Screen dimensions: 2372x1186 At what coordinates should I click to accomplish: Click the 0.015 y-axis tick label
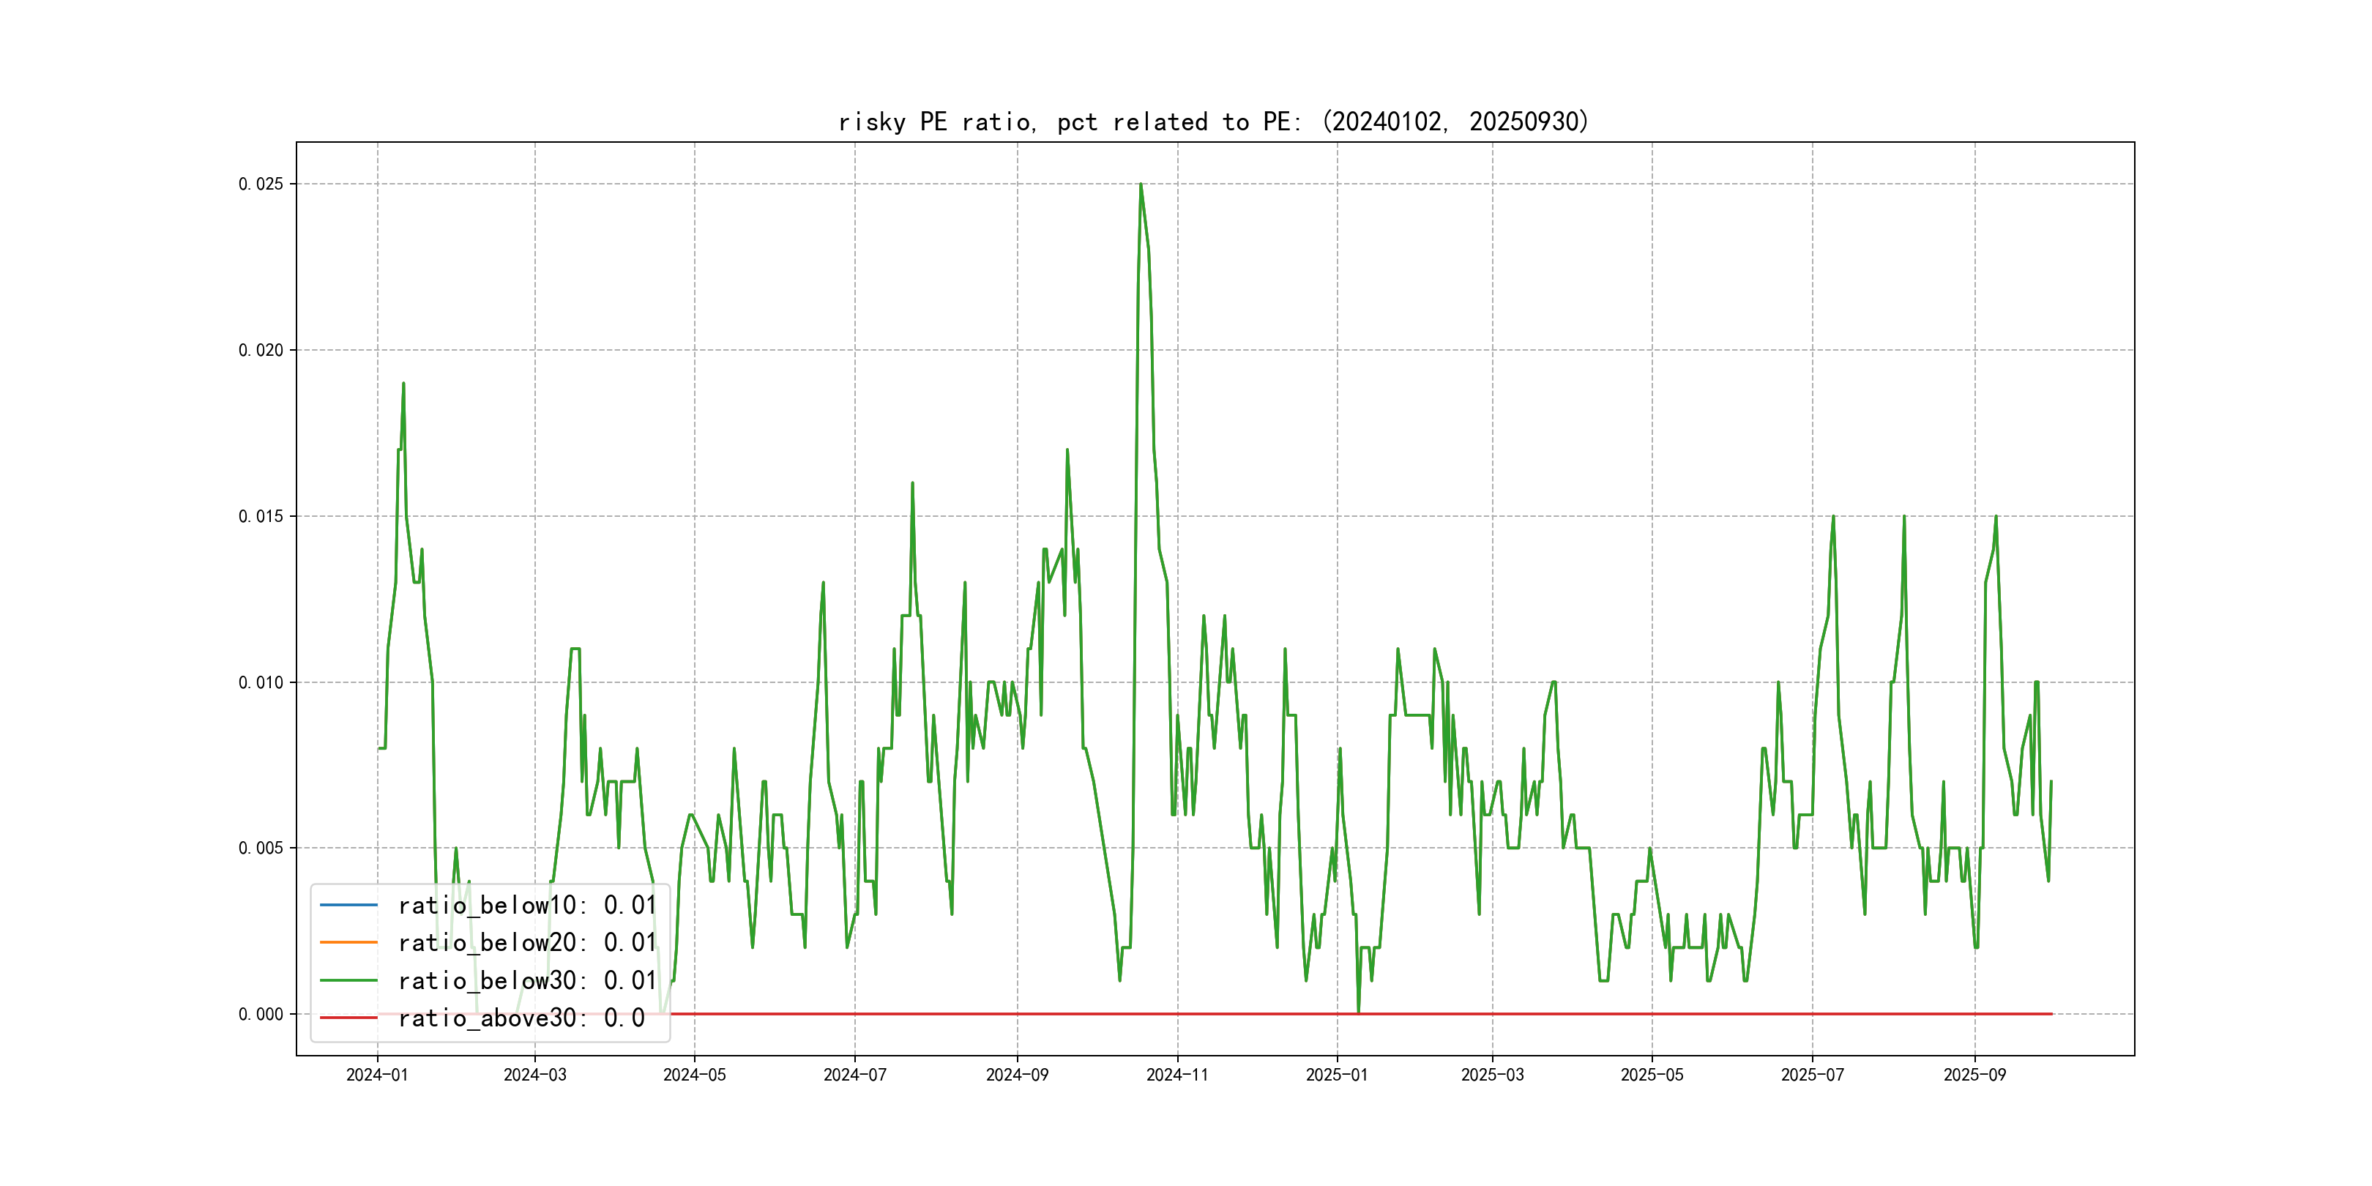[x=261, y=517]
